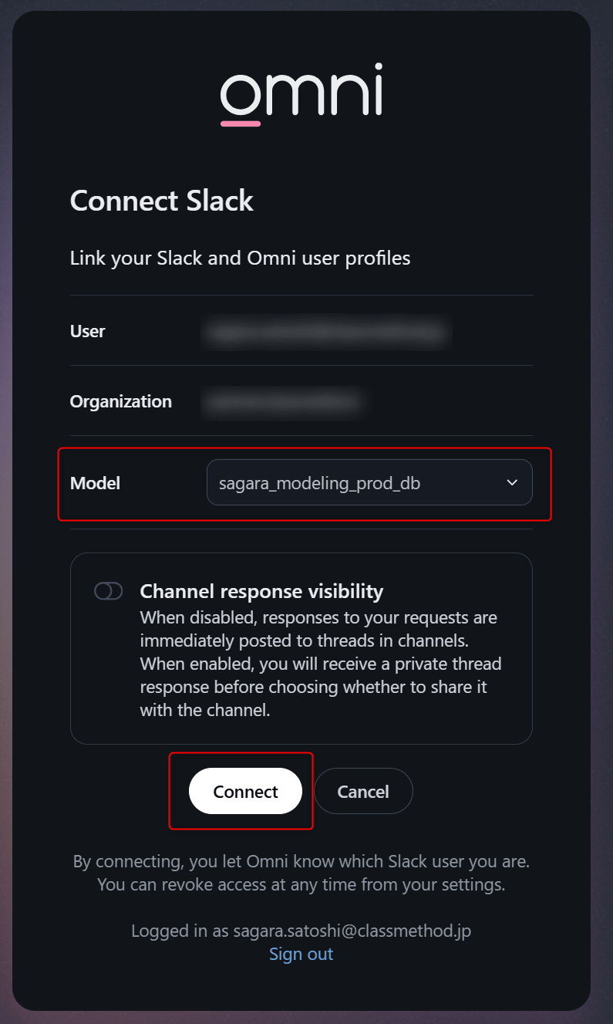Viewport: 613px width, 1024px height.
Task: Click the "When disabled, responses" description paragraph
Action: (320, 664)
